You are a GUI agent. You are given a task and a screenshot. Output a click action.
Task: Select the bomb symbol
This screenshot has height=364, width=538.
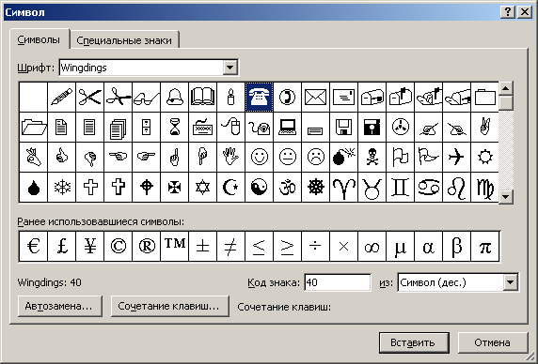coord(343,157)
